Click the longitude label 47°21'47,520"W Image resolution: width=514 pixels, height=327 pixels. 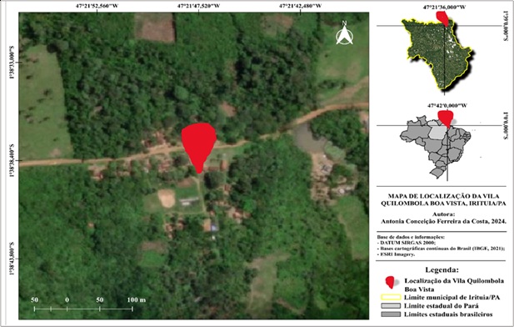click(x=198, y=6)
